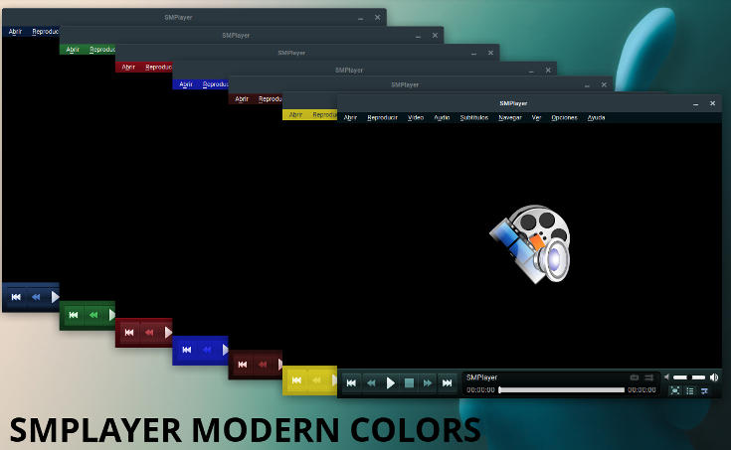Open Abrir in the yellow window
The image size is (731, 450).
295,114
